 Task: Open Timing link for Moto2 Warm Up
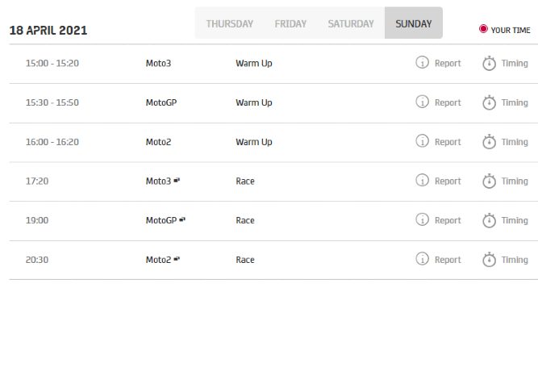coord(515,142)
